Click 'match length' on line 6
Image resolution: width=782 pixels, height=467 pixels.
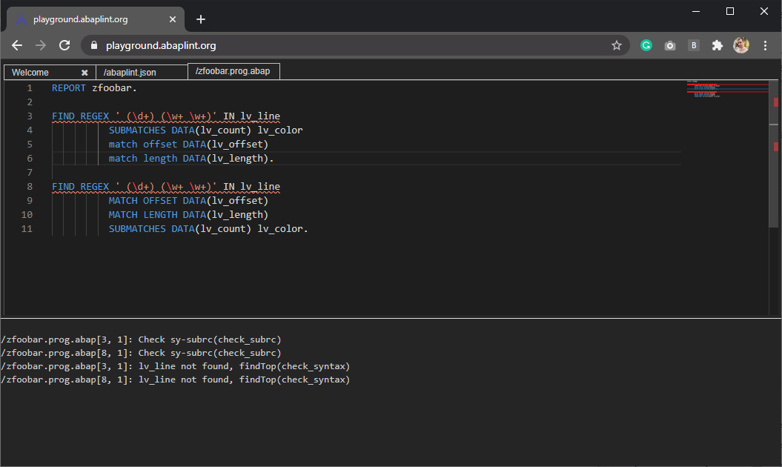pyautogui.click(x=143, y=158)
